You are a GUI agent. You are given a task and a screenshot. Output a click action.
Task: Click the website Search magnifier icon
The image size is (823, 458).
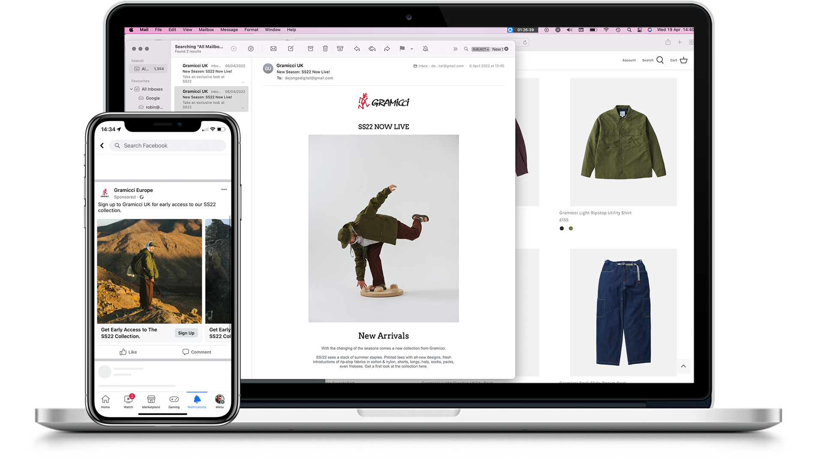(x=660, y=60)
